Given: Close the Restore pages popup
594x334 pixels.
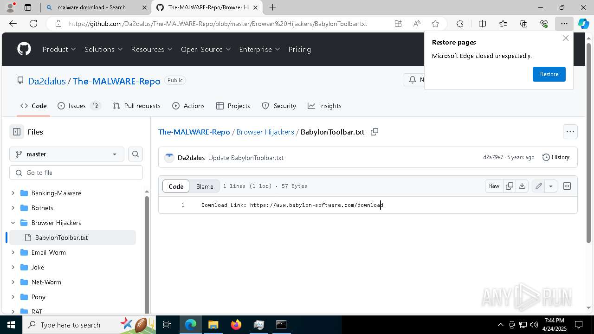Looking at the screenshot, I should point(565,38).
